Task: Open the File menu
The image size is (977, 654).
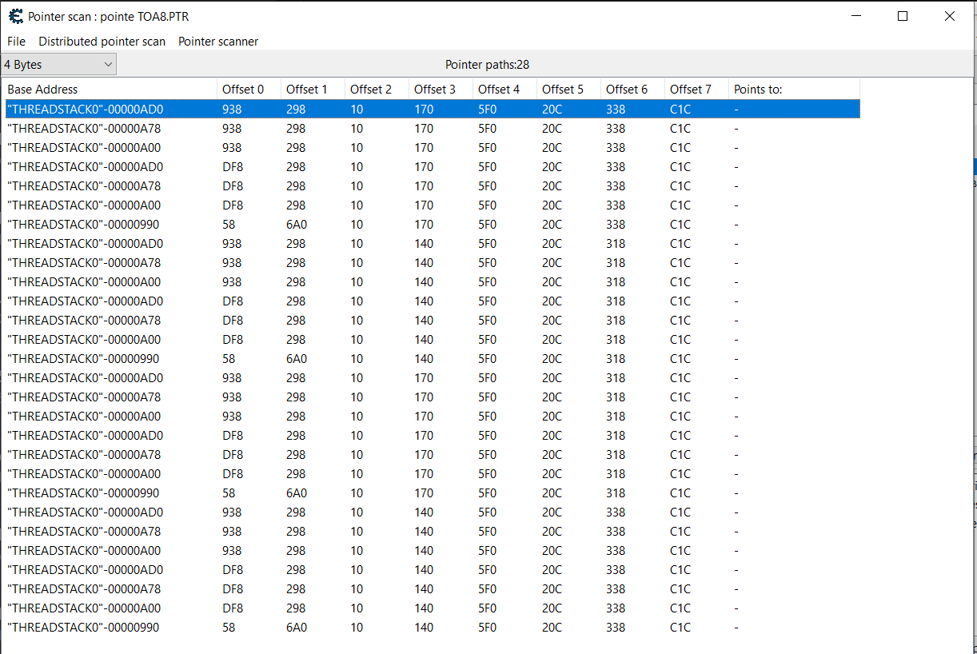Action: pos(16,41)
